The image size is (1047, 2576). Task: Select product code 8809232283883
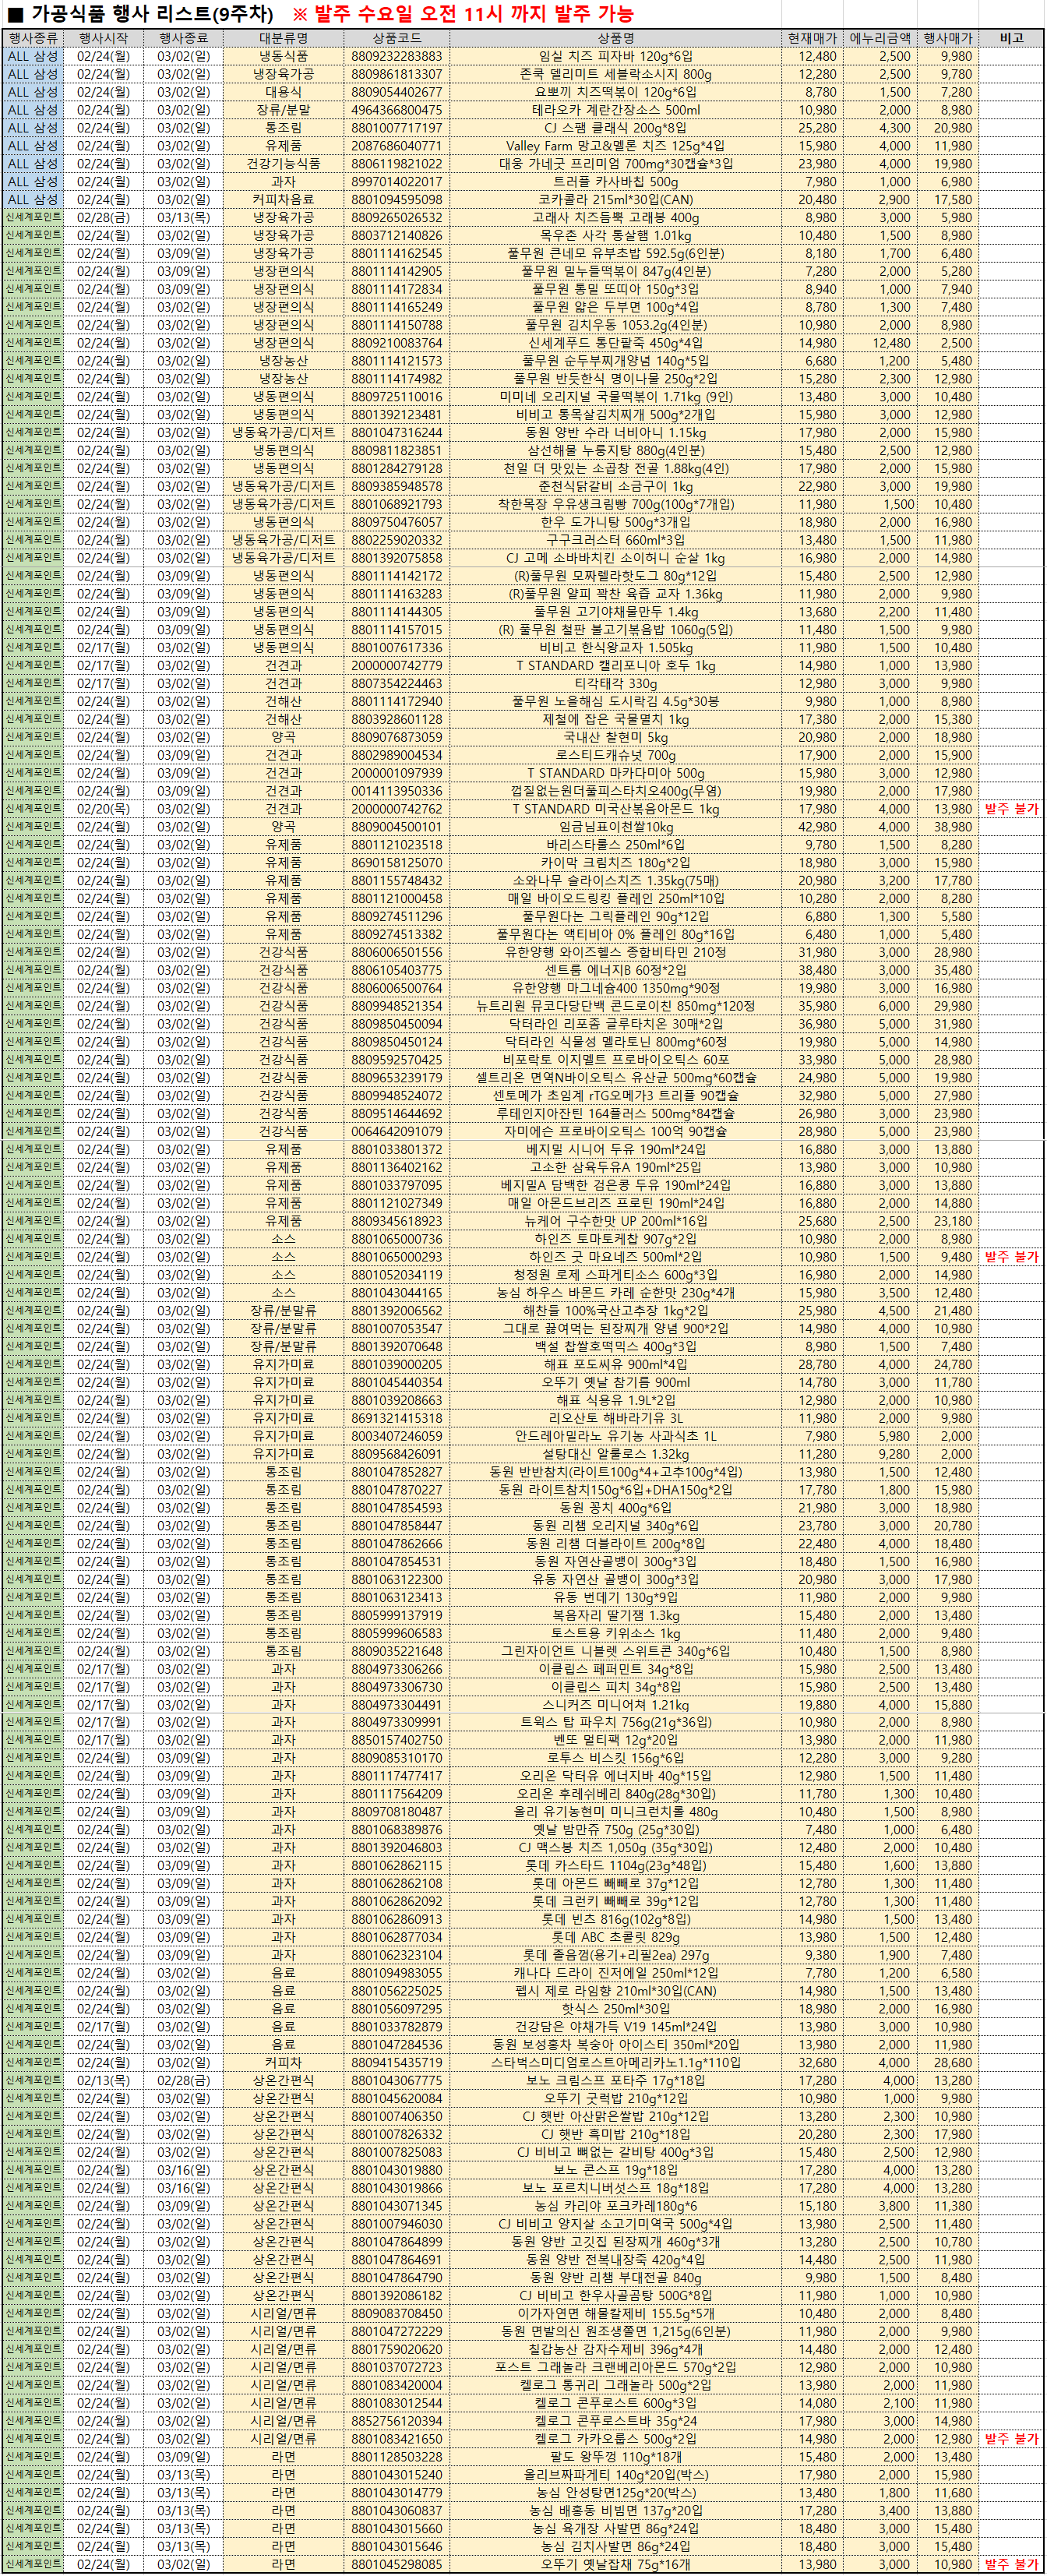[x=397, y=56]
